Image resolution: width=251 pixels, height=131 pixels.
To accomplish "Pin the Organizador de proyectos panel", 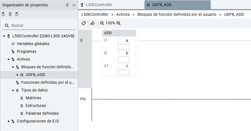I will click(x=67, y=5).
